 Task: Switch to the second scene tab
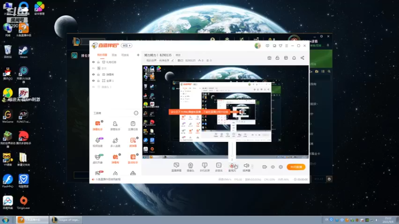click(114, 55)
